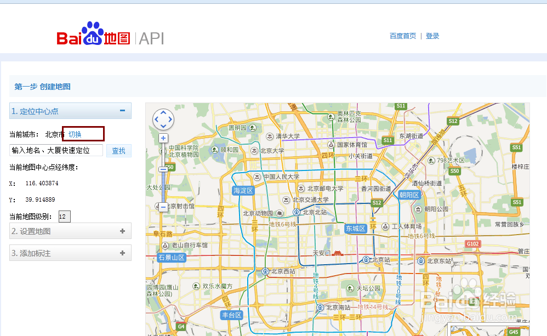Click the 丰台区 district label on map
Screen dimensions: 547x336
tap(232, 315)
